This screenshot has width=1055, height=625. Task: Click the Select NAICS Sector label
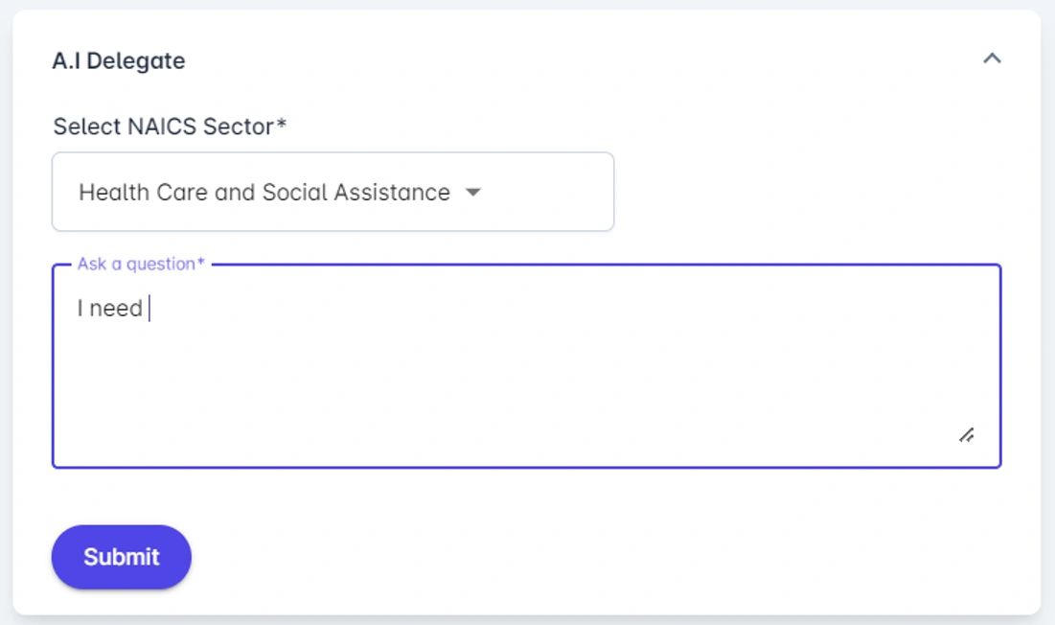pos(163,127)
